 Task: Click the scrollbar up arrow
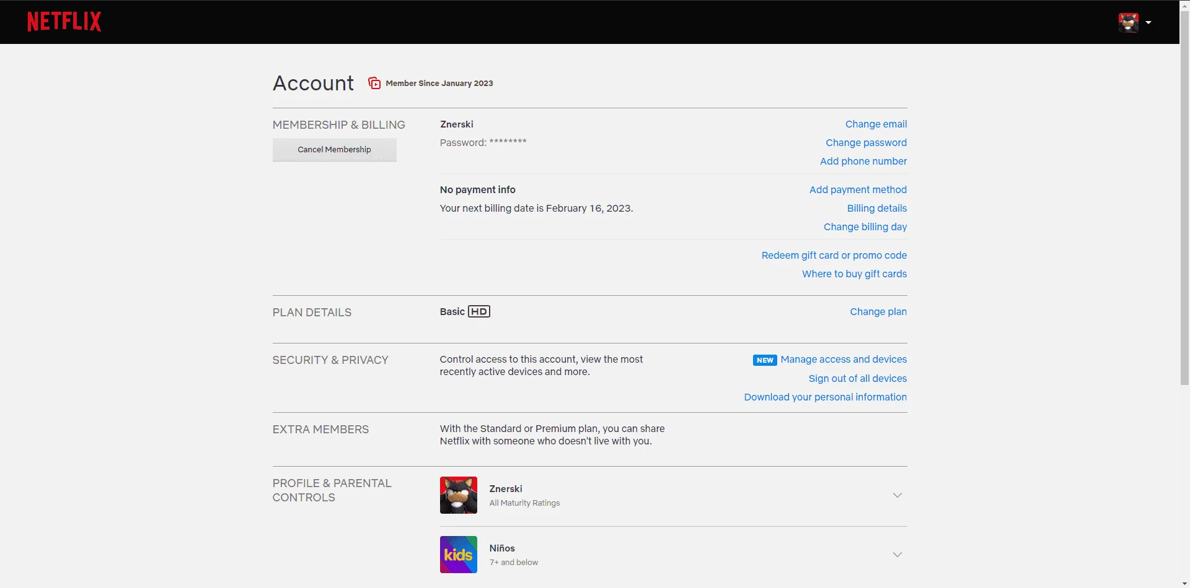pyautogui.click(x=1184, y=5)
